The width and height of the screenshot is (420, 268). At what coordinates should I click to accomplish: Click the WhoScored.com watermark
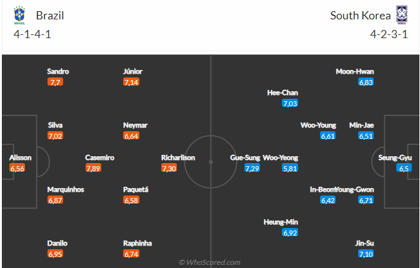[x=209, y=262]
